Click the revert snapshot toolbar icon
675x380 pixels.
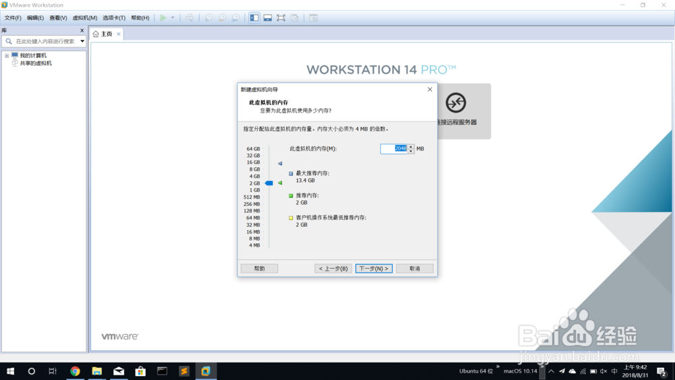click(222, 18)
